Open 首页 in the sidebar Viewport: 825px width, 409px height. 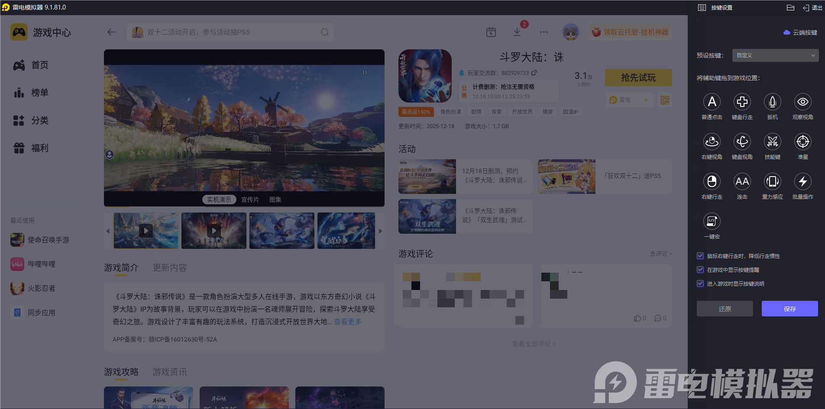[x=31, y=65]
